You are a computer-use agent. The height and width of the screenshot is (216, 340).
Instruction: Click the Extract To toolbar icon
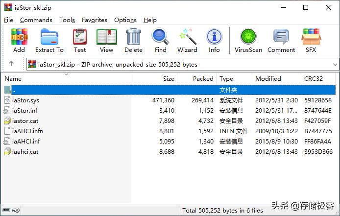[49, 37]
